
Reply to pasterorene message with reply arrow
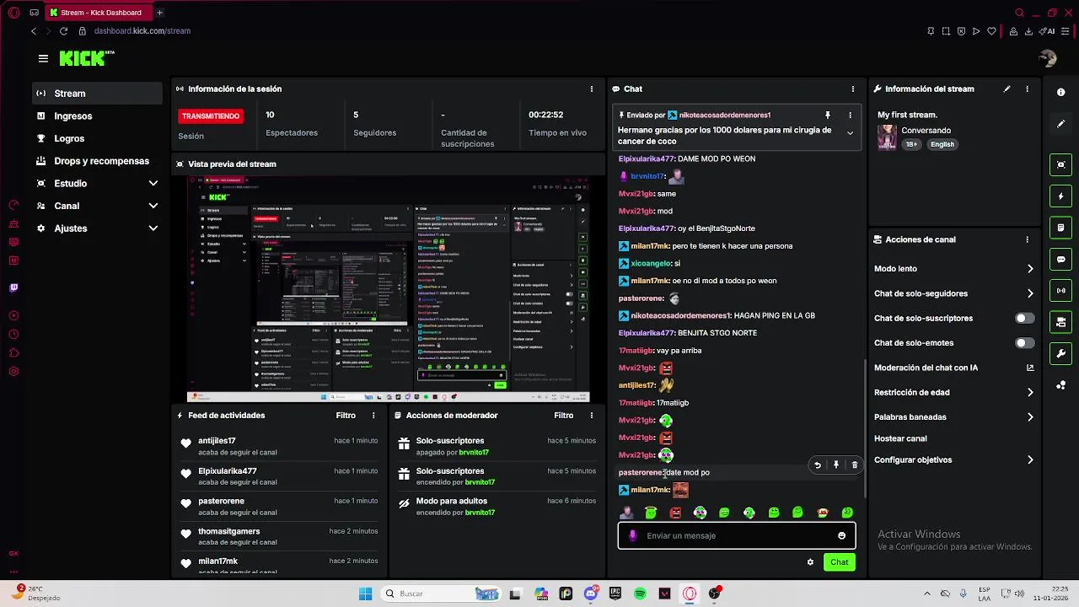[817, 465]
